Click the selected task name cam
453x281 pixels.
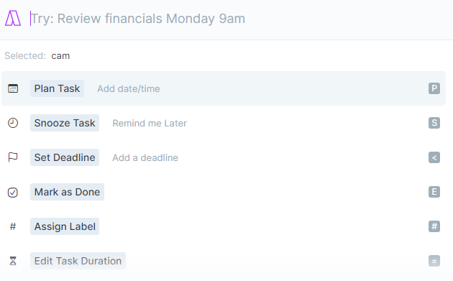tap(60, 56)
